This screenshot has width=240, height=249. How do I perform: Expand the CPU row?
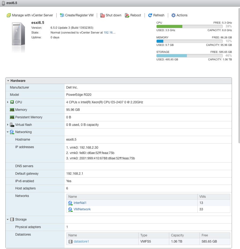click(8, 102)
